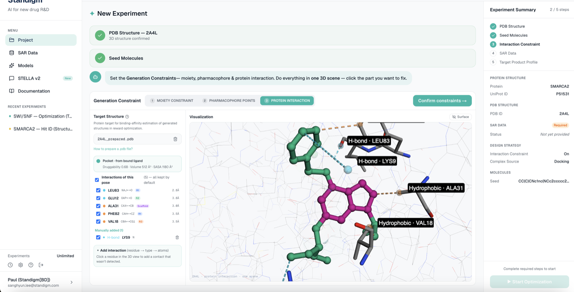
Task: Toggle the 'Interactions of this pose' checkbox
Action: pyautogui.click(x=97, y=180)
